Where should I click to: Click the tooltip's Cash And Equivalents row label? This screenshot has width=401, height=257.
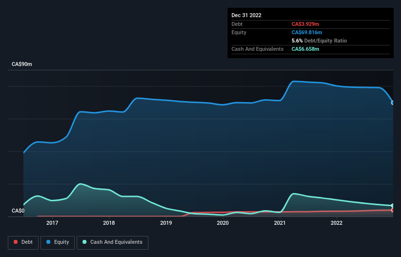pos(257,49)
